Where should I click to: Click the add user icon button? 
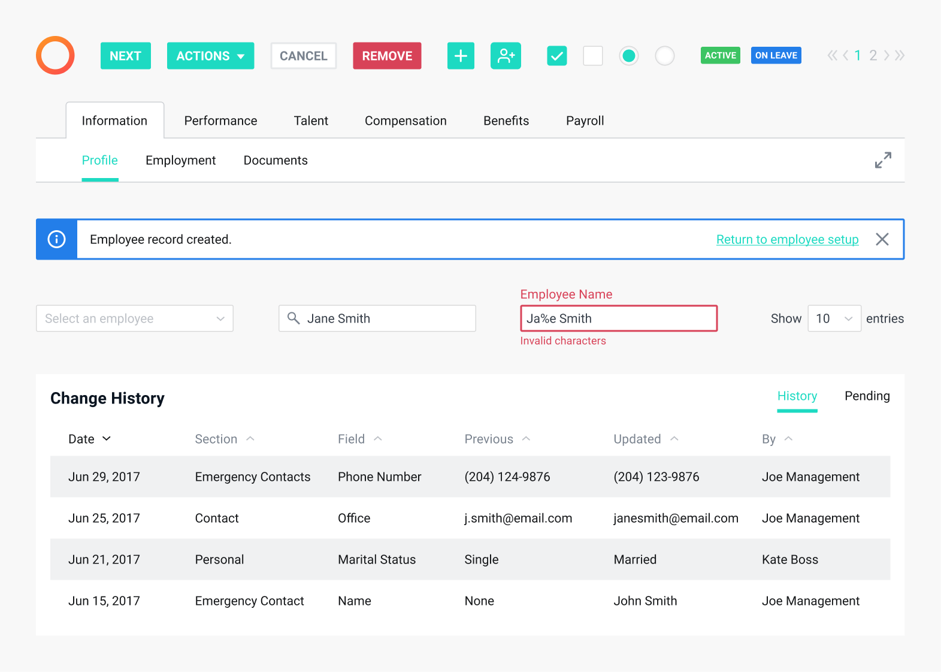[506, 56]
